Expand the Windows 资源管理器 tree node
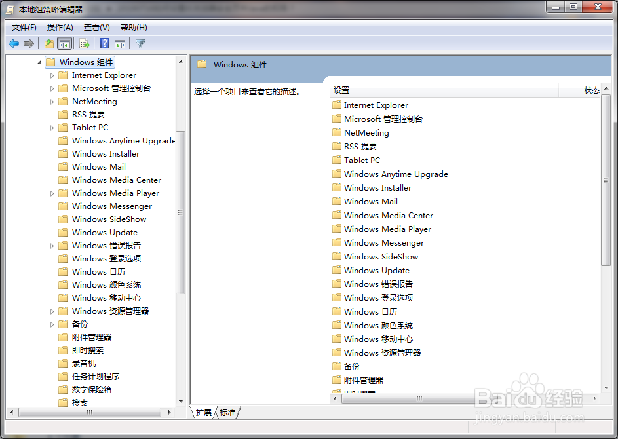The image size is (618, 439). tap(52, 311)
